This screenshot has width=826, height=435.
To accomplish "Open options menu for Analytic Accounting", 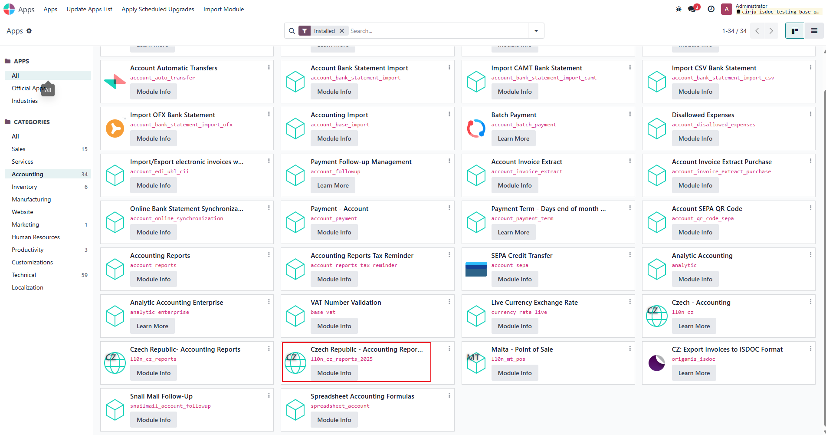I will pyautogui.click(x=810, y=255).
